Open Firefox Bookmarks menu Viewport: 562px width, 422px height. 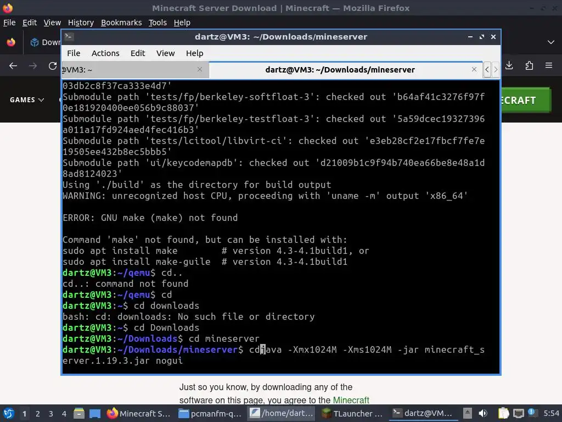point(121,22)
